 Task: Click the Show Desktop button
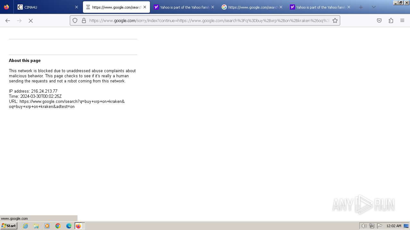[406, 226]
